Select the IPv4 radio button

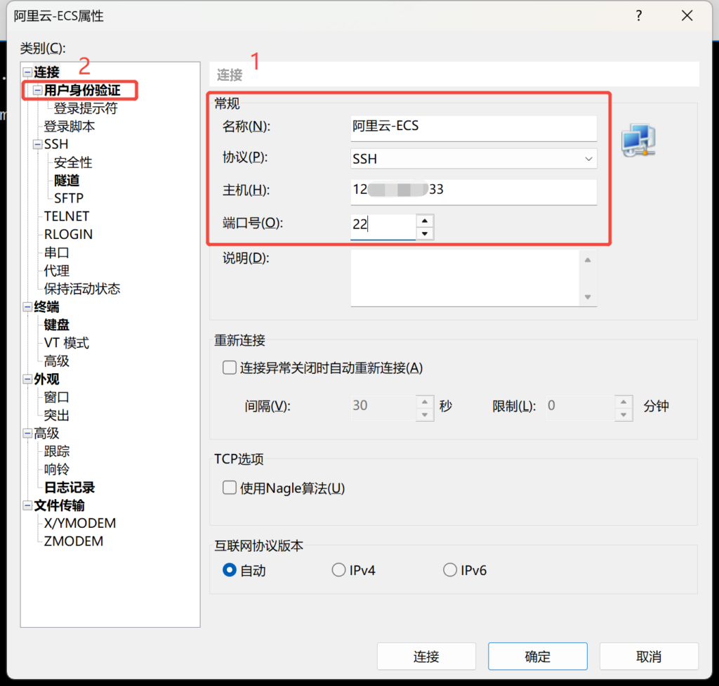point(338,570)
